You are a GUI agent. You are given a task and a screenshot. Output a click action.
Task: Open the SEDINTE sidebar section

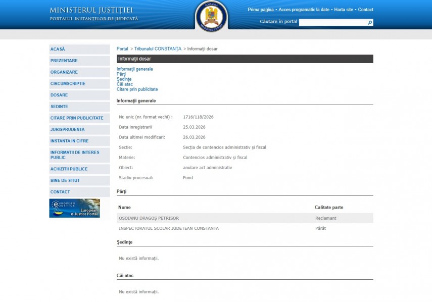pyautogui.click(x=59, y=107)
